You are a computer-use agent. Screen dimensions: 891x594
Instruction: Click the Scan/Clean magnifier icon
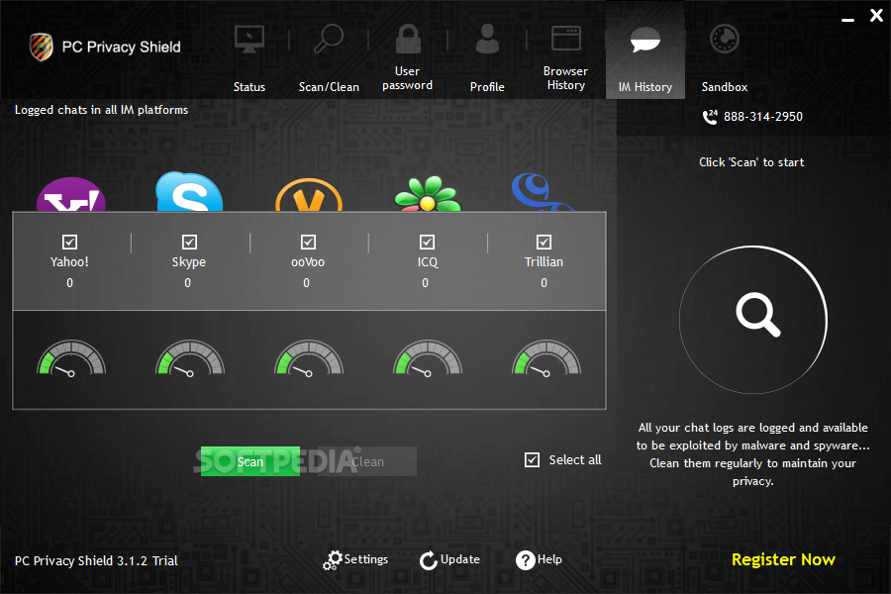pos(329,39)
